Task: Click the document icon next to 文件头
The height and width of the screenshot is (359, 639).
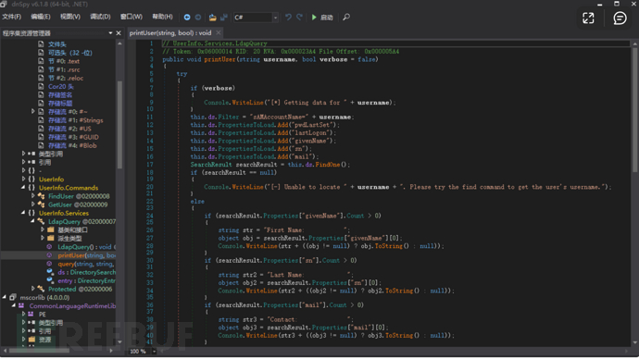Action: [41, 44]
